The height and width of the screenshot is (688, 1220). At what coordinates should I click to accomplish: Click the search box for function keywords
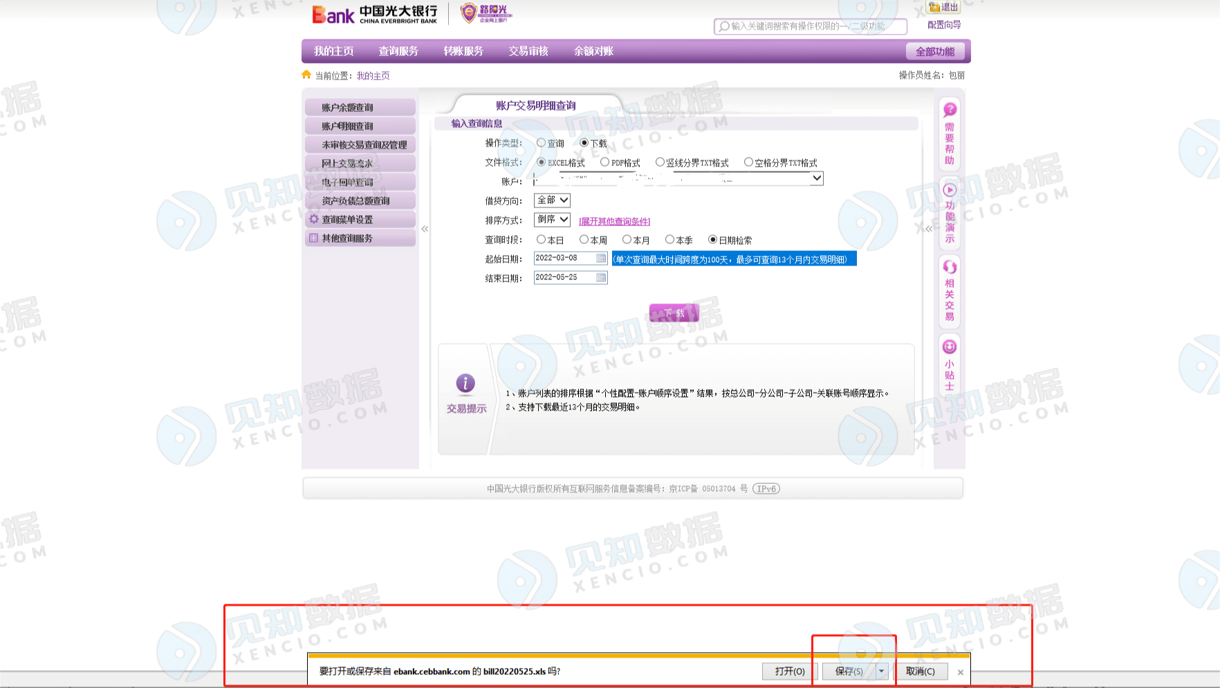coord(811,26)
